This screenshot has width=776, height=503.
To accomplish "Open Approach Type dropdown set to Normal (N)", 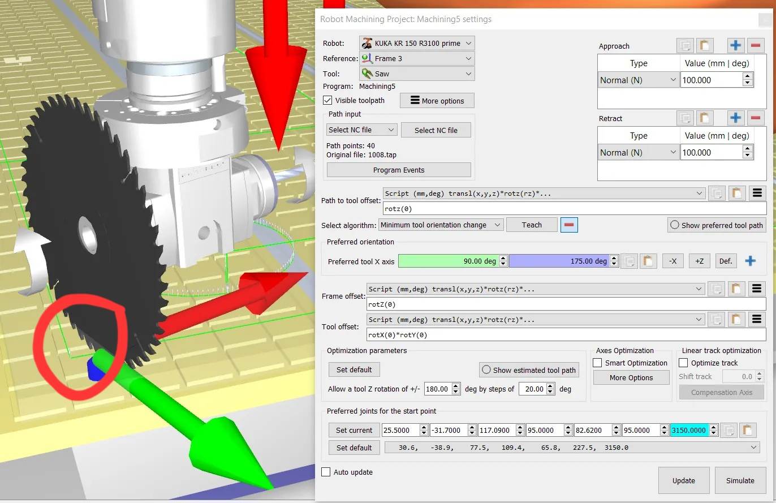I will pos(638,80).
